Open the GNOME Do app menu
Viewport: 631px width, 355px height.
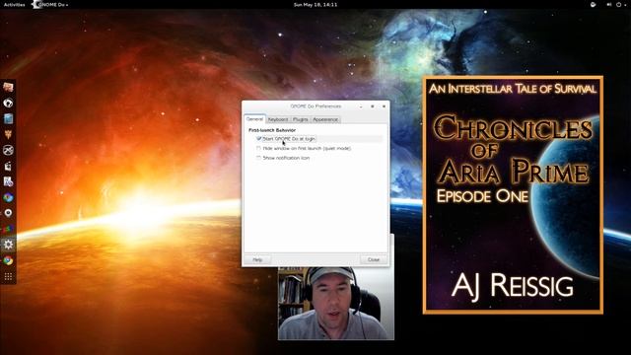(x=50, y=4)
